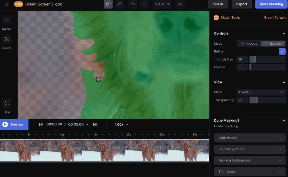Start the video Preview
The height and width of the screenshot is (177, 288).
point(14,125)
